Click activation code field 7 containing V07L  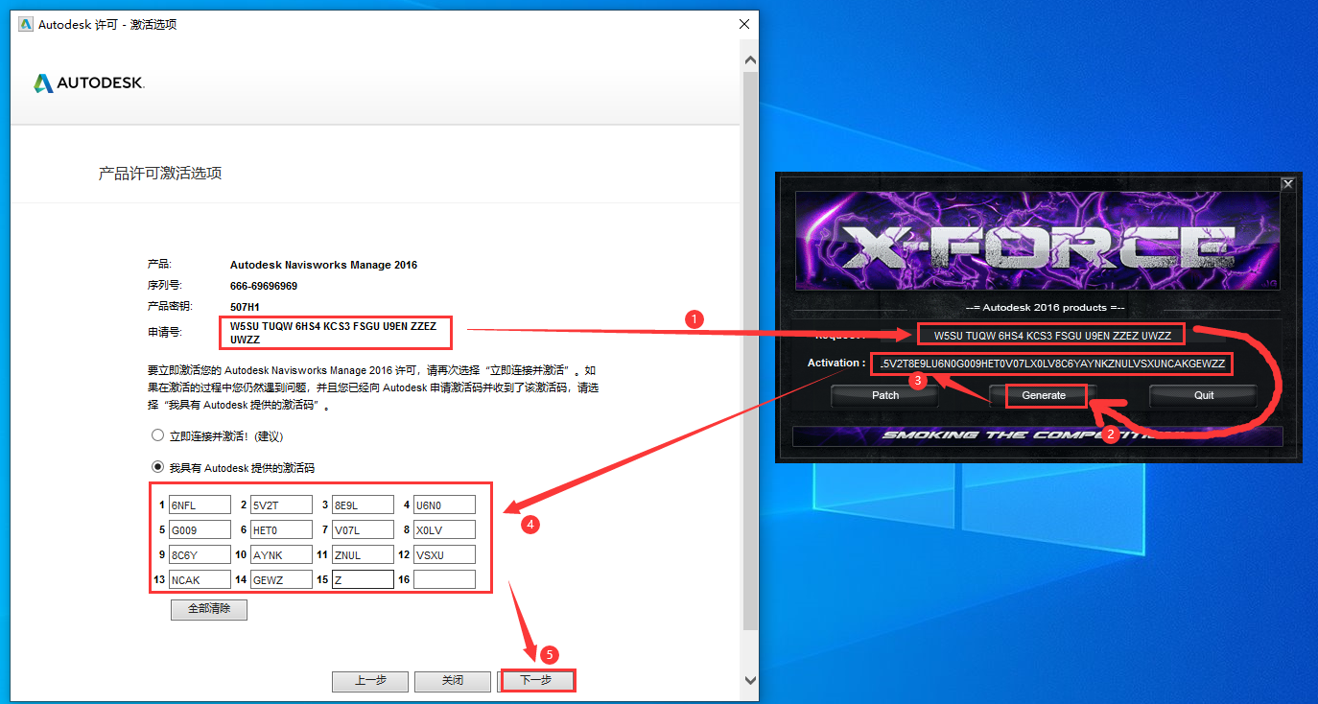coord(363,529)
